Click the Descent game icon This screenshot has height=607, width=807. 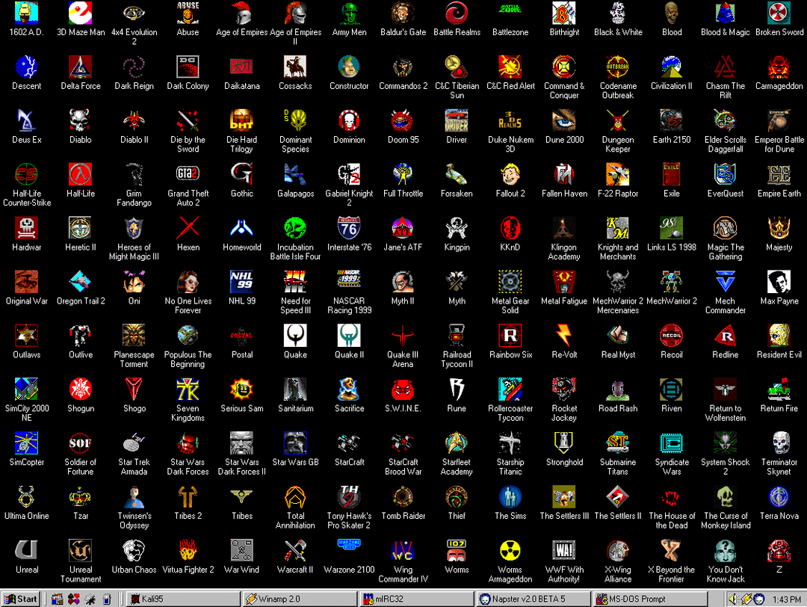(26, 67)
